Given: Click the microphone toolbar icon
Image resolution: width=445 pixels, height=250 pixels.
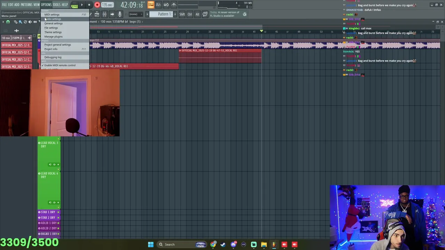Looking at the screenshot, I should [120, 14].
